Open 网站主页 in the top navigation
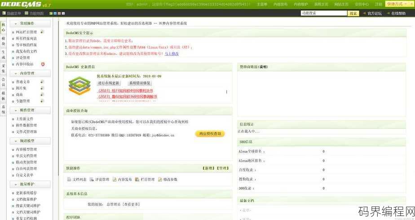 (341, 4)
